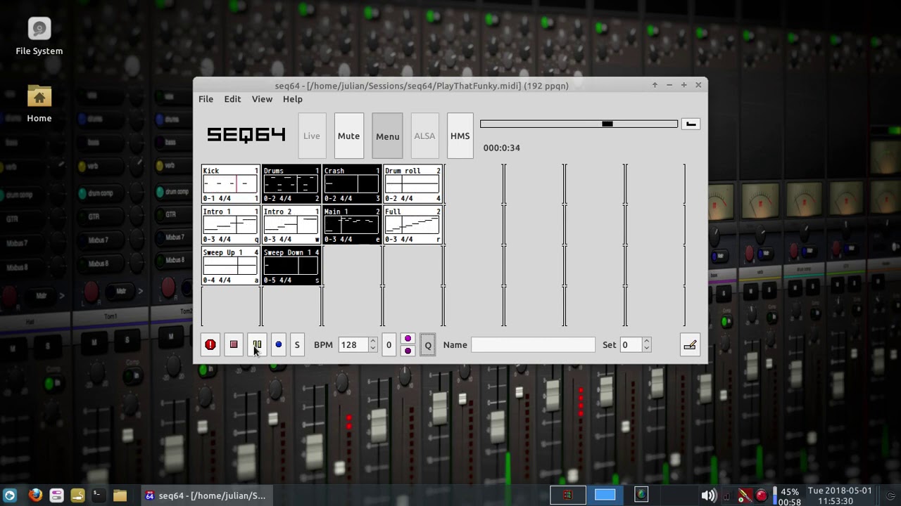
Task: Launch Firefox from the taskbar
Action: click(x=35, y=495)
